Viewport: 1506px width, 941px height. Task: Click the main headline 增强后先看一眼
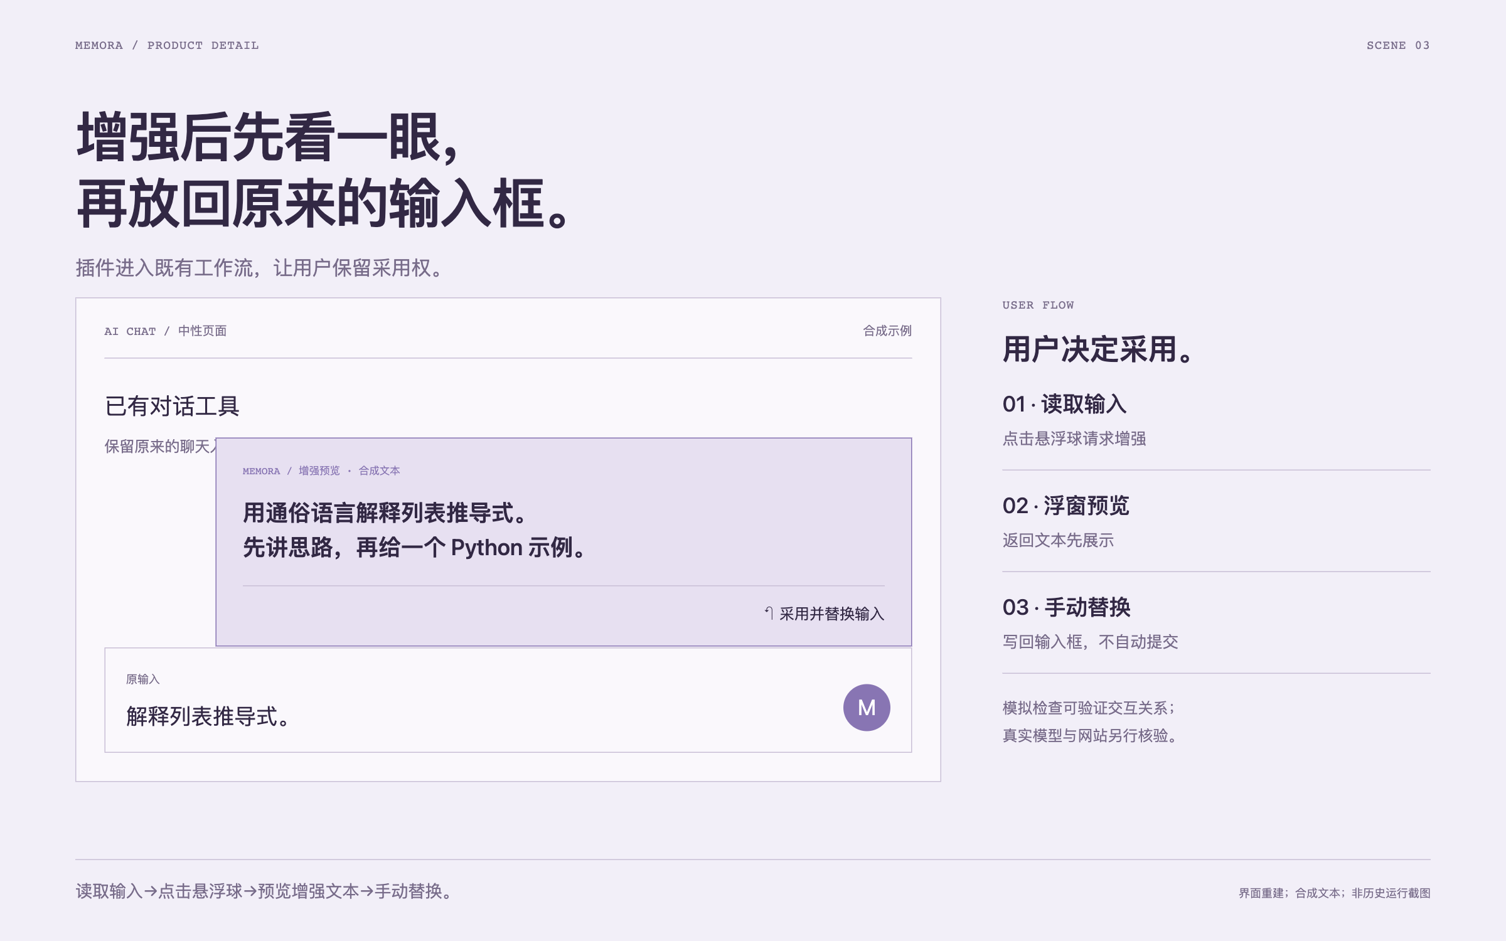coord(269,138)
